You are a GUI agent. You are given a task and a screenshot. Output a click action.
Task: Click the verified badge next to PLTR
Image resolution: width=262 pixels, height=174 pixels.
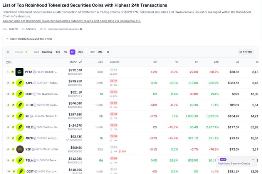(x=35, y=105)
